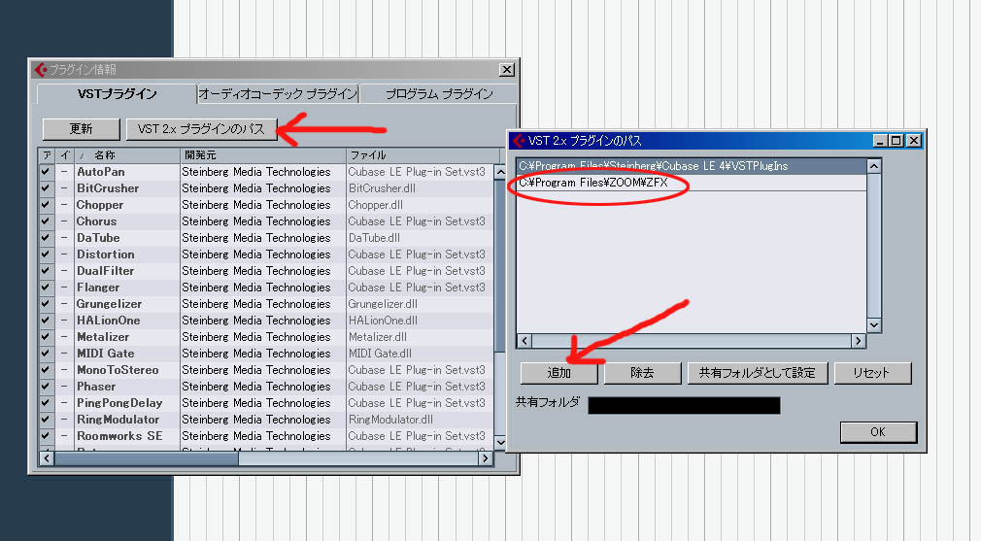
Task: Click Cubase icon in プラグイン情報 title bar
Action: (x=42, y=69)
